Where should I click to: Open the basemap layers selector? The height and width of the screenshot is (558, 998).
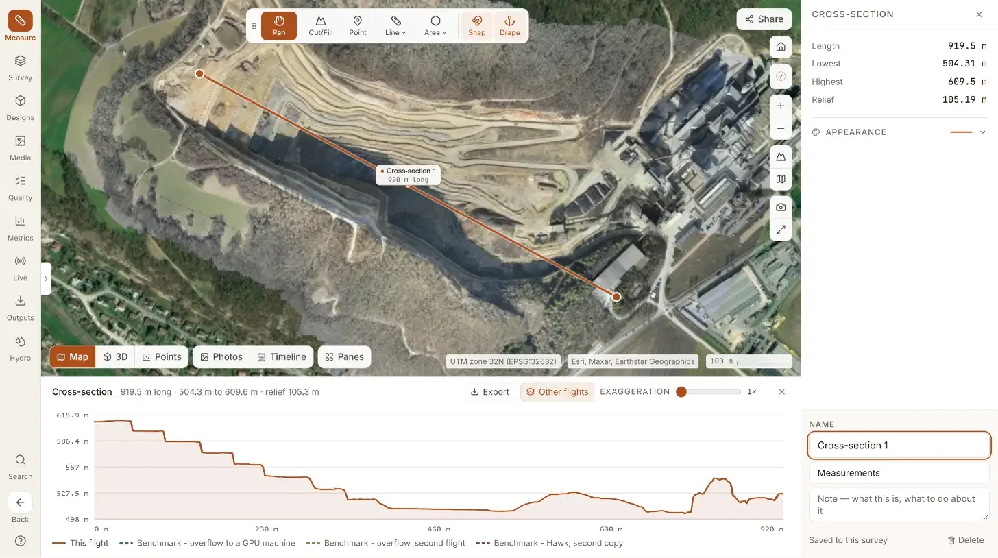click(781, 180)
